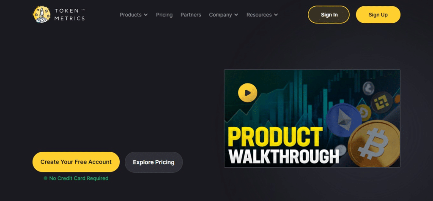Play the product walkthrough video
Image resolution: width=433 pixels, height=201 pixels.
coord(248,93)
